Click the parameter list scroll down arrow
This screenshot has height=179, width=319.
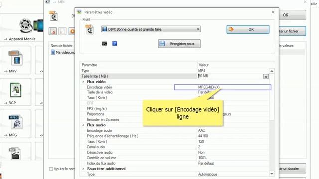pyautogui.click(x=272, y=174)
